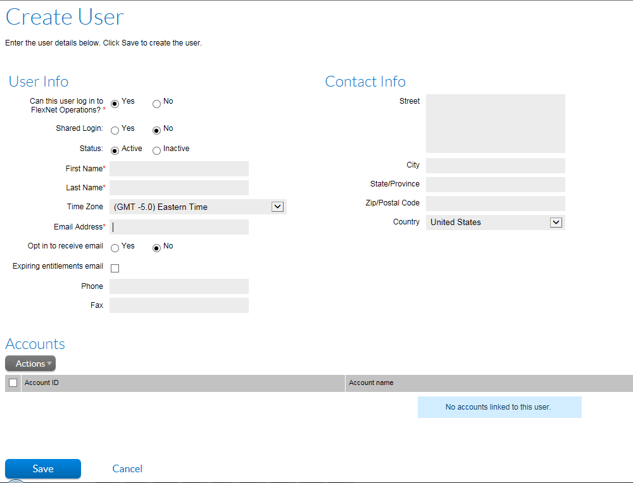Tick the select-all accounts checkbox

point(13,382)
